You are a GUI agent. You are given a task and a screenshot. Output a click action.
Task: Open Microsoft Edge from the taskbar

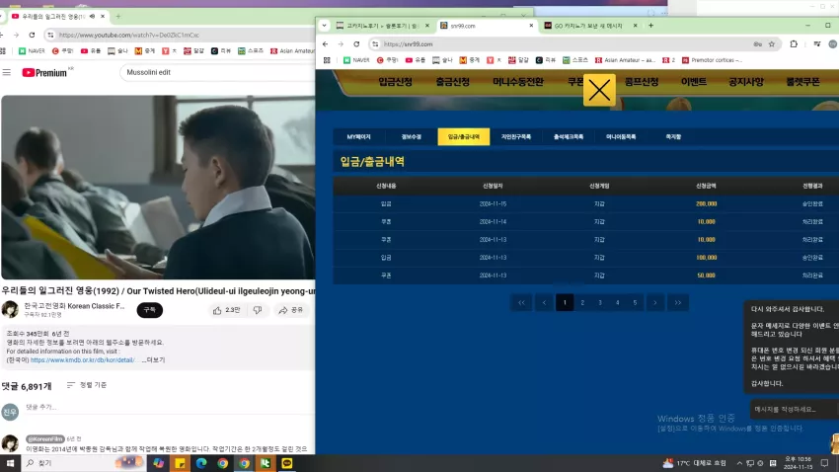(x=201, y=463)
